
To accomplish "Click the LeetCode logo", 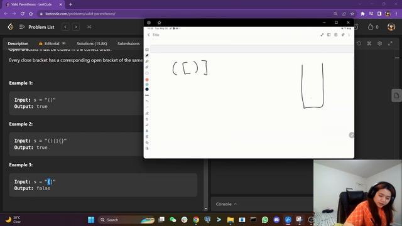I will click(11, 26).
